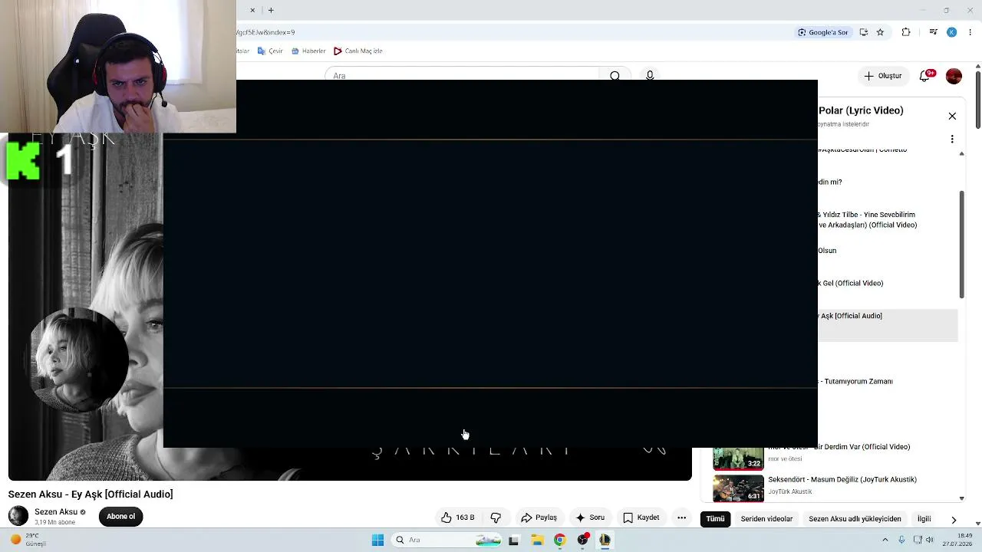Click the Google'a Sor lens button
This screenshot has height=552, width=982.
[823, 32]
